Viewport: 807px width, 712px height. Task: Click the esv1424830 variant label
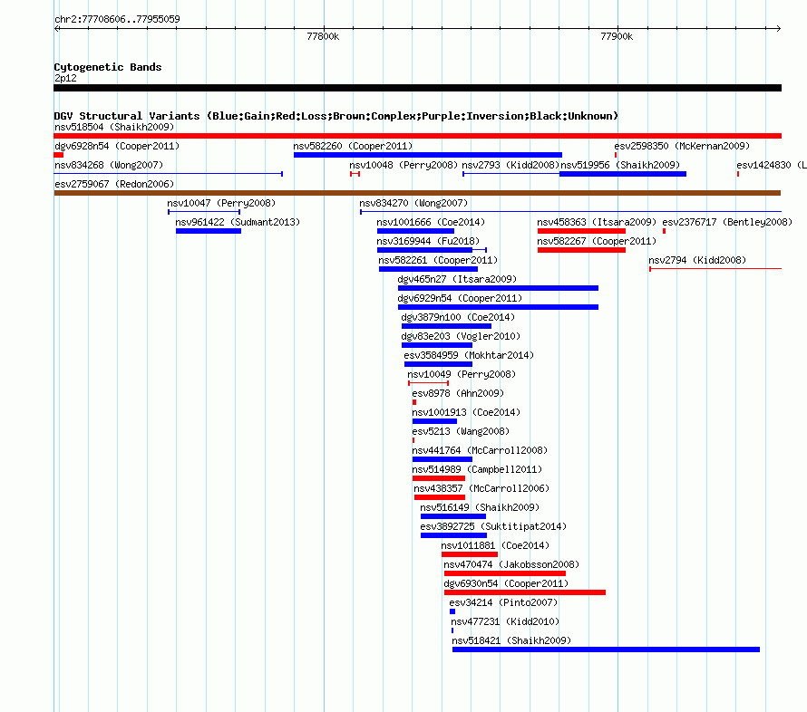click(772, 165)
